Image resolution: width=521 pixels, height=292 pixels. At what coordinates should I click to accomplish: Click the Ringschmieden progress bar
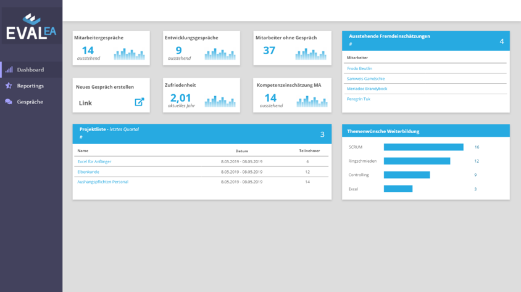pos(417,161)
